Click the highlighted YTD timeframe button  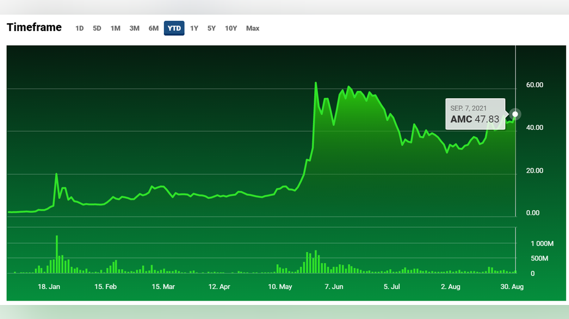tap(174, 28)
